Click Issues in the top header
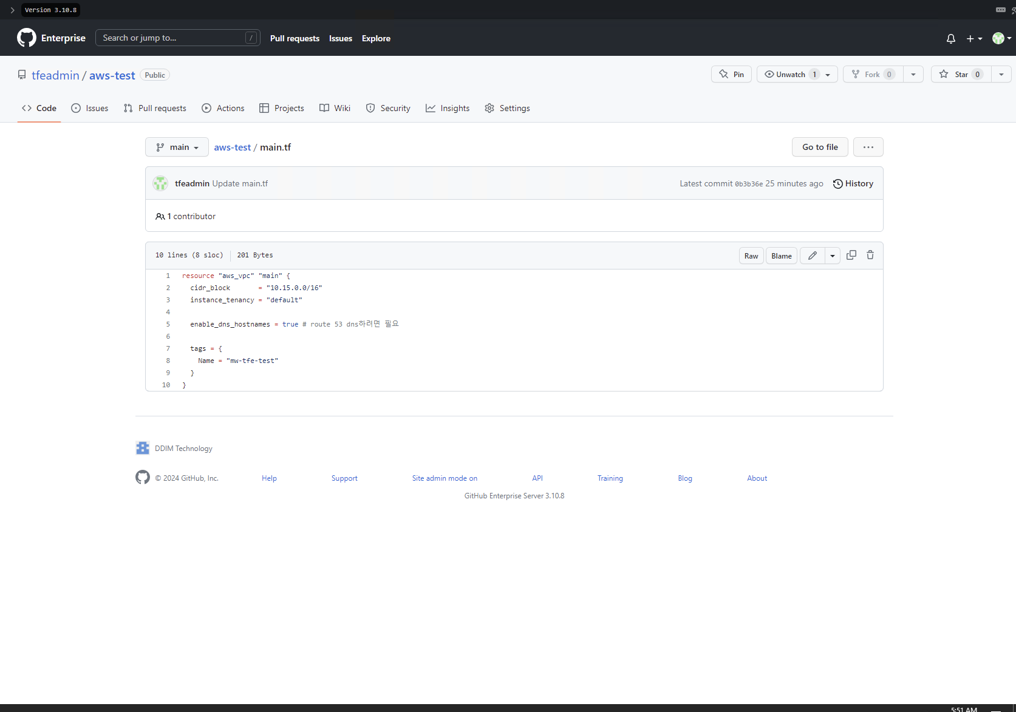 [x=341, y=38]
